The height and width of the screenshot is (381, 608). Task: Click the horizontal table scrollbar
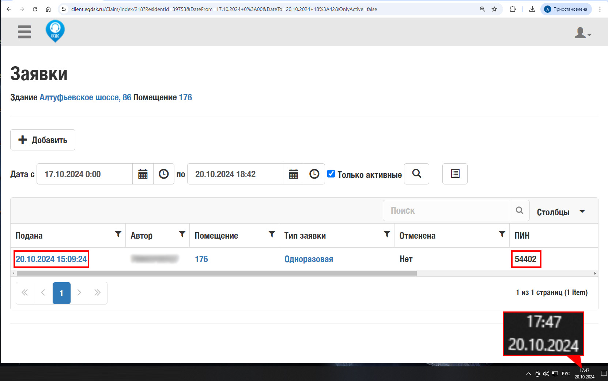[x=216, y=273]
